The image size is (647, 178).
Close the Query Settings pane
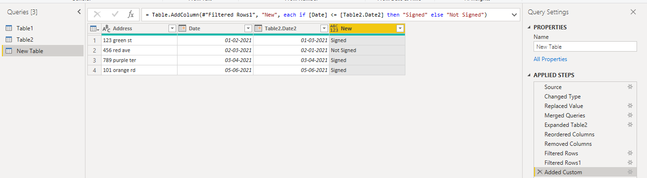point(633,12)
